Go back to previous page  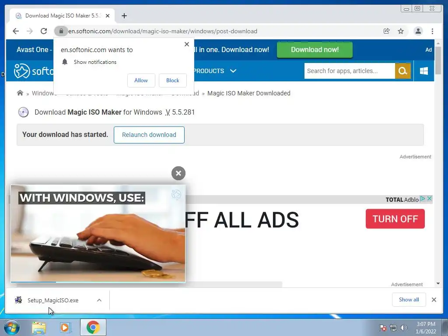(16, 31)
